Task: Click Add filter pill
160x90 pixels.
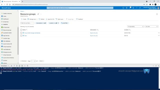Action: click(x=64, y=23)
